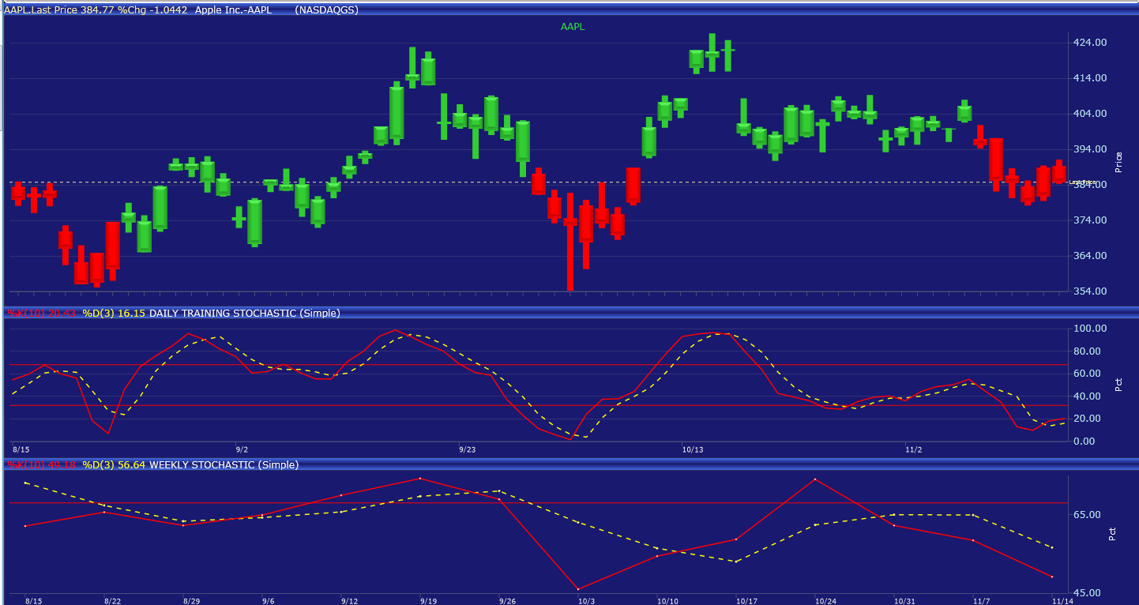Click the 9/2 date on daily stochastic axis
This screenshot has height=605, width=1139.
pos(242,449)
